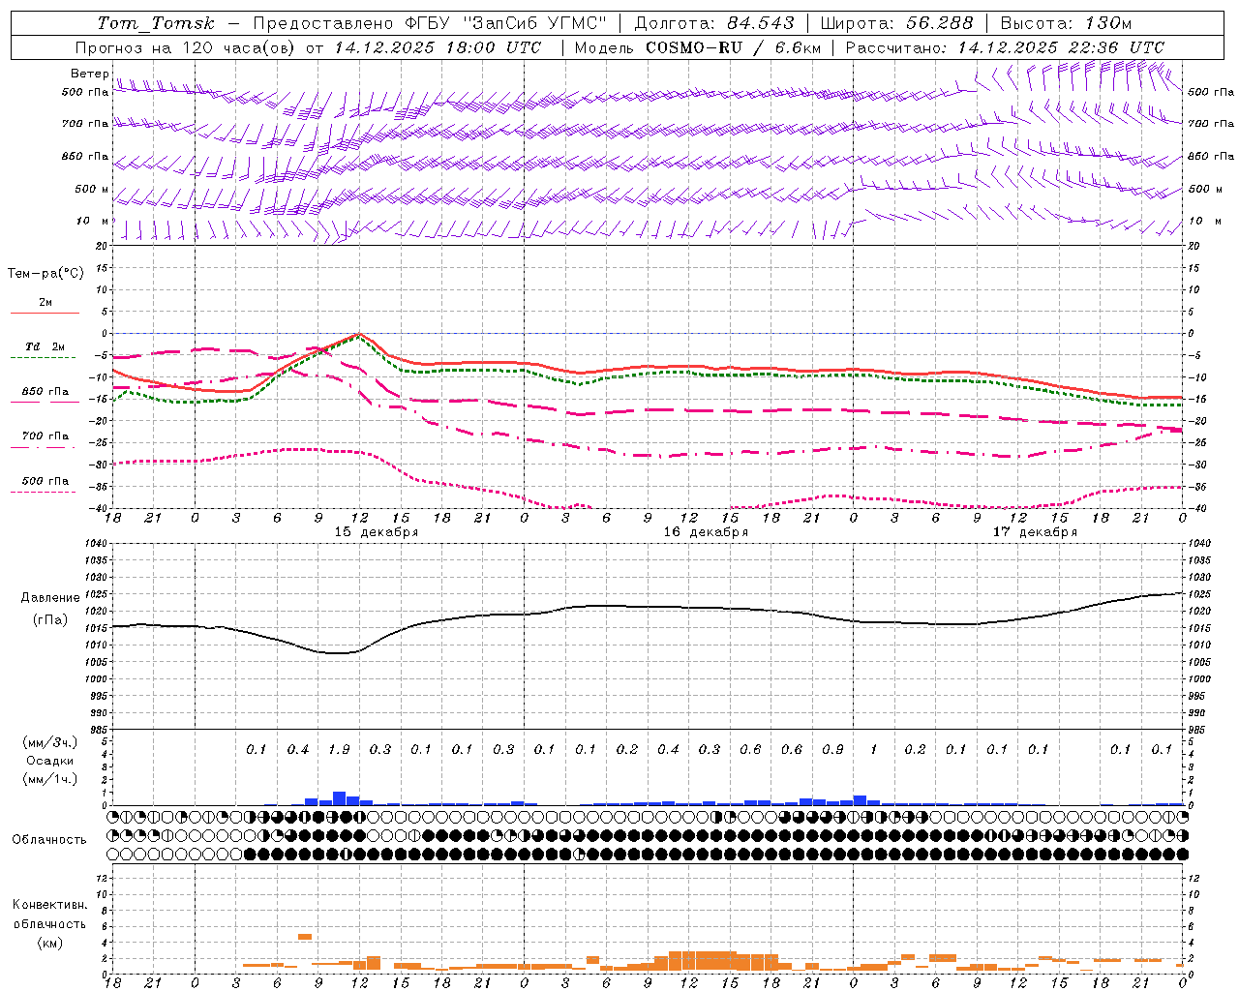
Task: Click the tallest blue precipitation bar
Action: [x=339, y=798]
